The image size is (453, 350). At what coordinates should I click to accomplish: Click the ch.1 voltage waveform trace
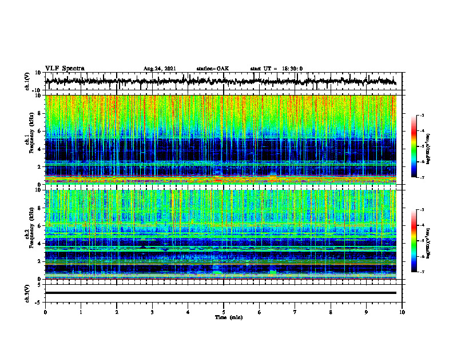[x=220, y=81]
